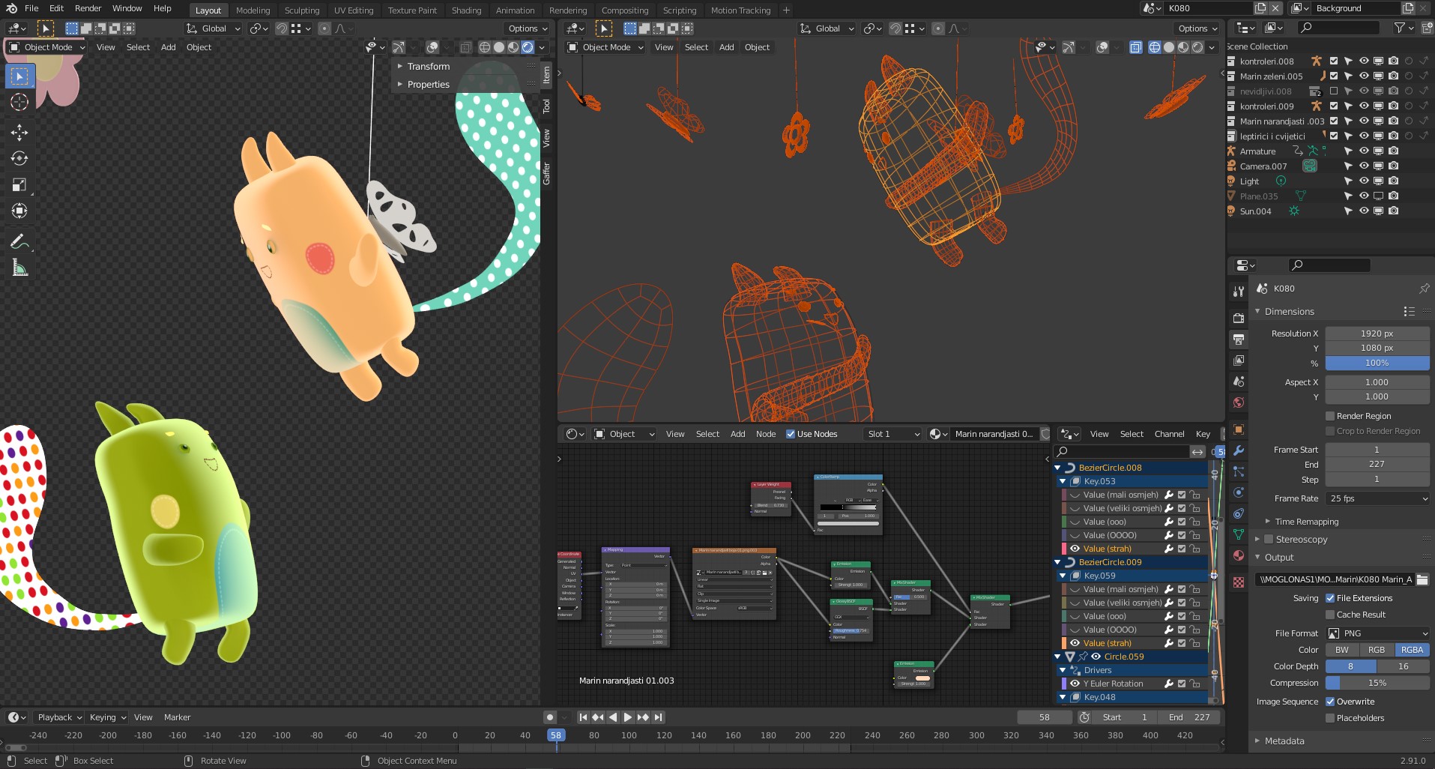Viewport: 1435px width, 769px height.
Task: Open the Playback dropdown in the timeline
Action: [59, 717]
